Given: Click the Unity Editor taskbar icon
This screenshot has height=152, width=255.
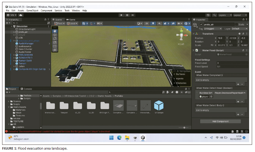Looking at the screenshot, I should point(143,138).
